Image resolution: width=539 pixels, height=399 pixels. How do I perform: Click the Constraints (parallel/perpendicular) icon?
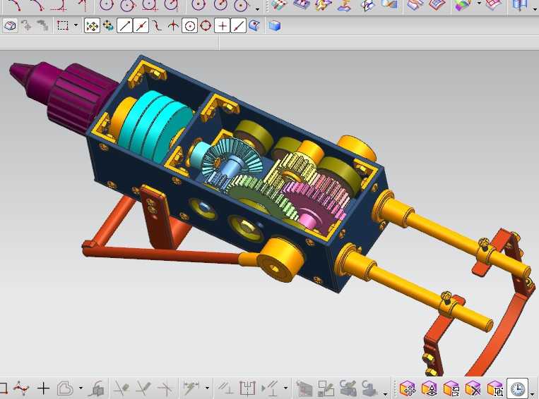click(226, 388)
